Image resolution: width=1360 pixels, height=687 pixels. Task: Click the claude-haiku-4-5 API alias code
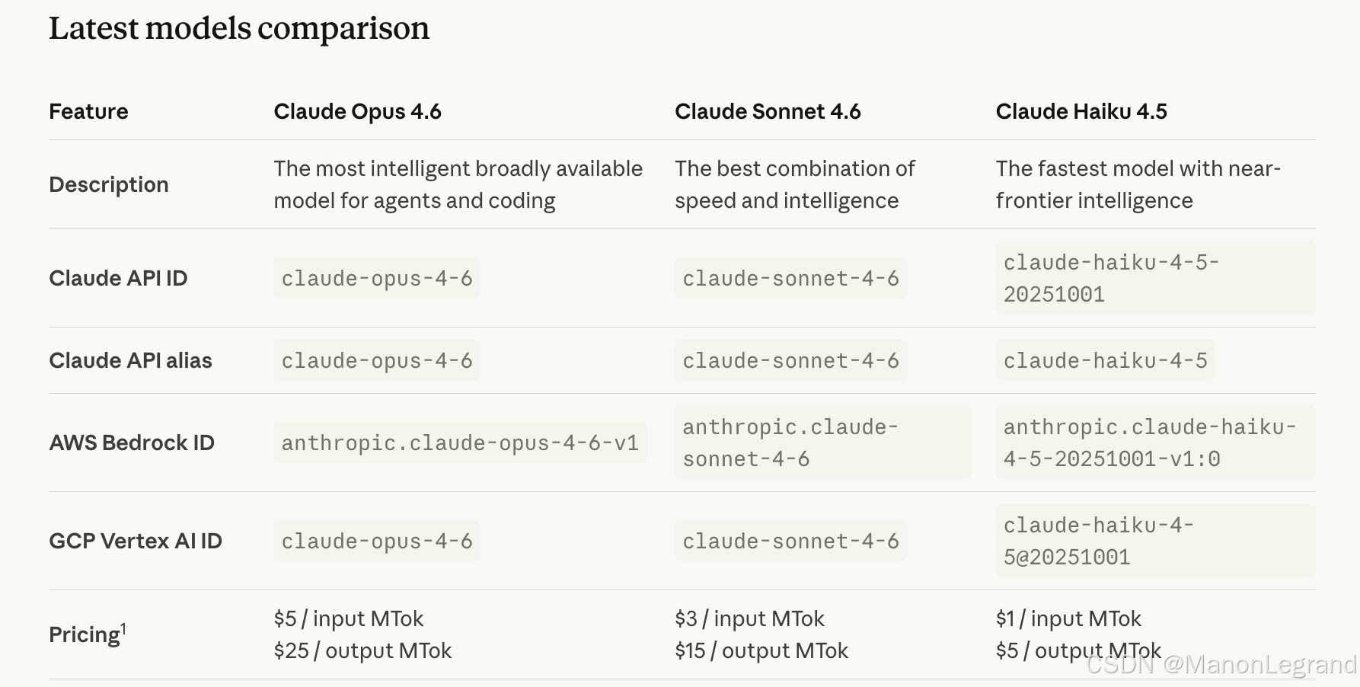pyautogui.click(x=1105, y=361)
